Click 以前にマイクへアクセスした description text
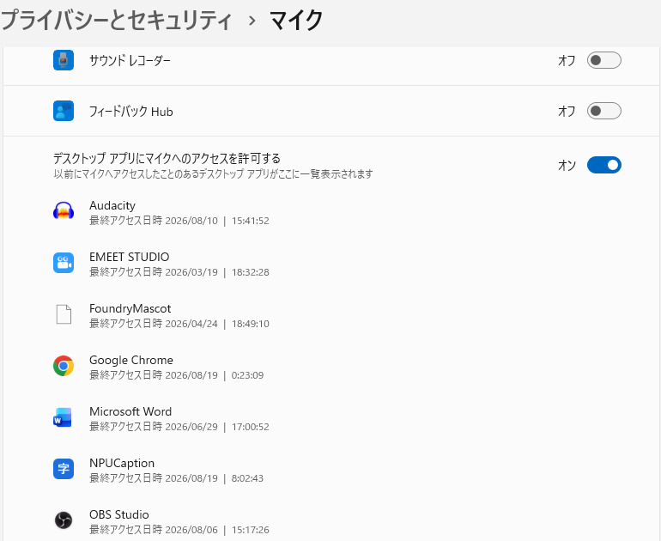 [x=213, y=173]
